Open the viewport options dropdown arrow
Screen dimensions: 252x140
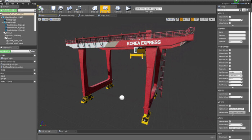click(x=40, y=19)
